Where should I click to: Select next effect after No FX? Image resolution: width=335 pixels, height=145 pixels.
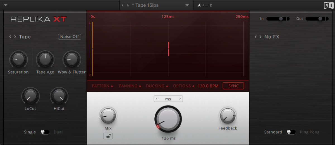click(261, 37)
